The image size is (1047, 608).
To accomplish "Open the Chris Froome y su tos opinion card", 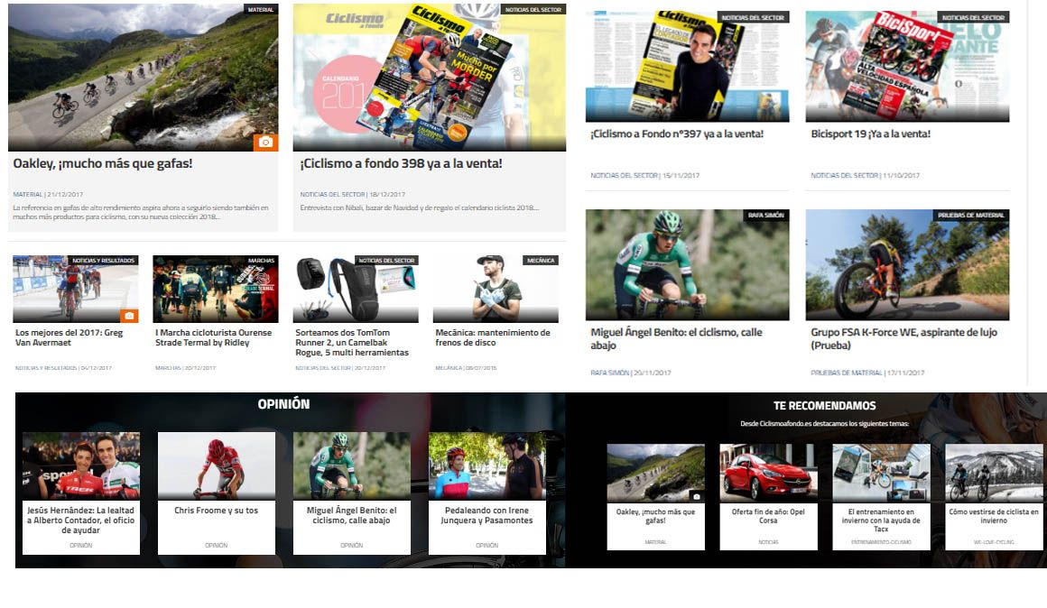I will click(217, 493).
